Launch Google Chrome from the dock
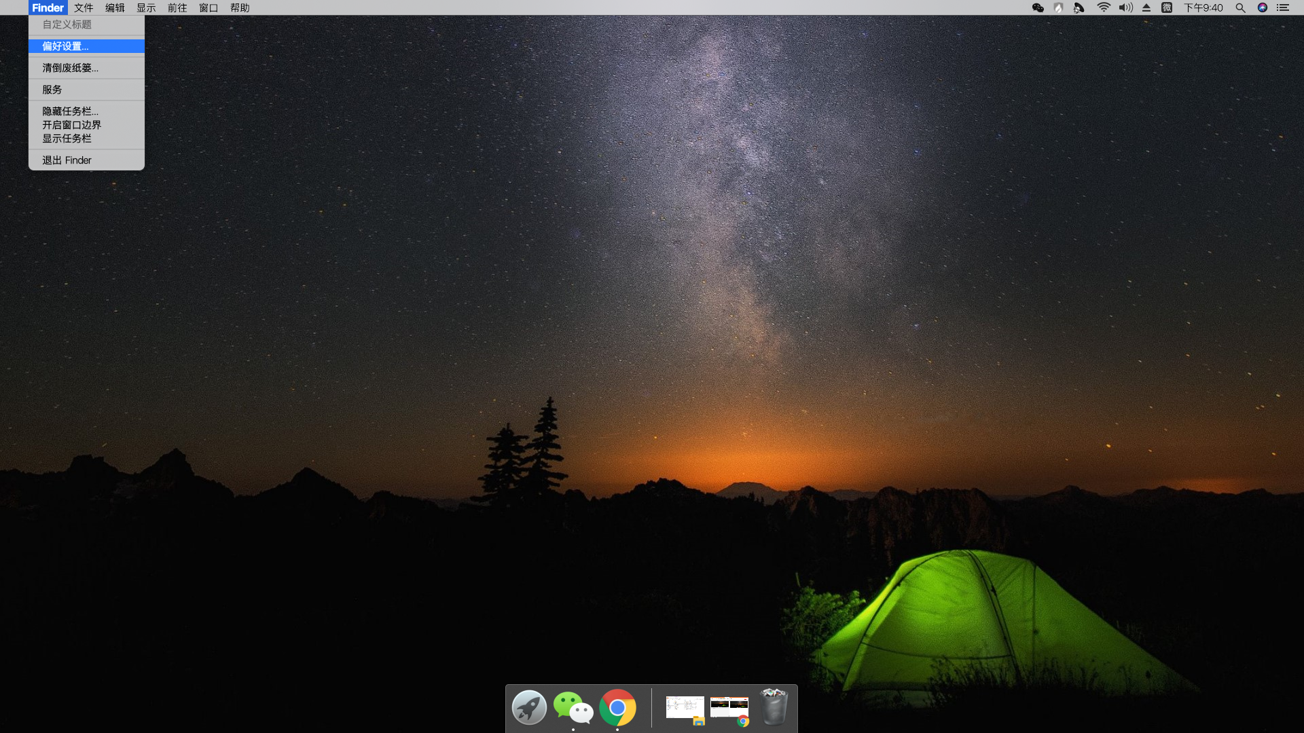 (x=617, y=708)
